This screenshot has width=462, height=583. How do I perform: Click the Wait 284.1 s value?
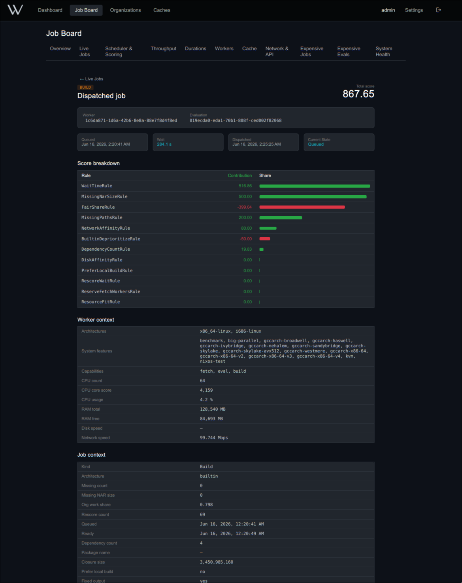(164, 145)
